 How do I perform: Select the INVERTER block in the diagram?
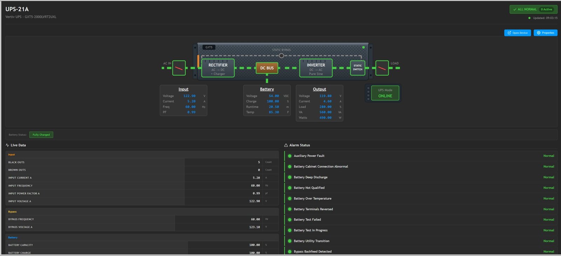click(x=316, y=68)
